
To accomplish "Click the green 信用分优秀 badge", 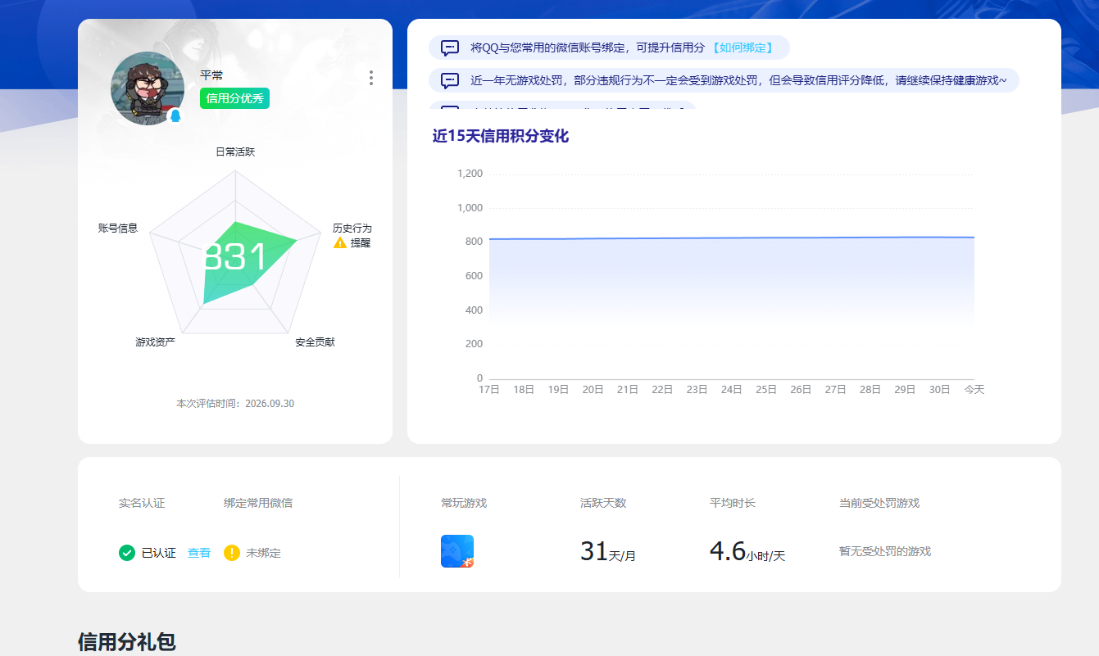I will point(234,98).
